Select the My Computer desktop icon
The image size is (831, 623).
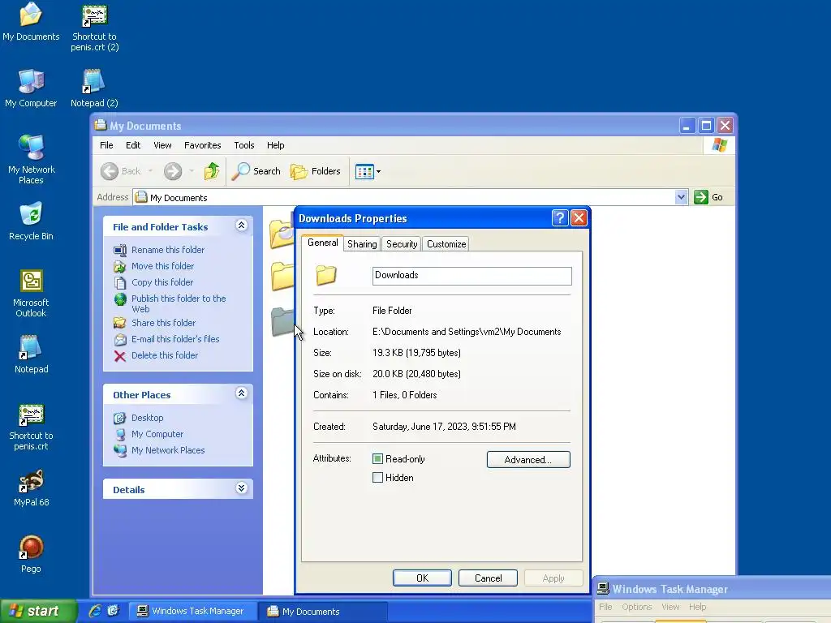31,88
